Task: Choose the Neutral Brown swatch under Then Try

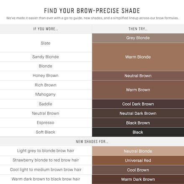Action: [x=138, y=76]
